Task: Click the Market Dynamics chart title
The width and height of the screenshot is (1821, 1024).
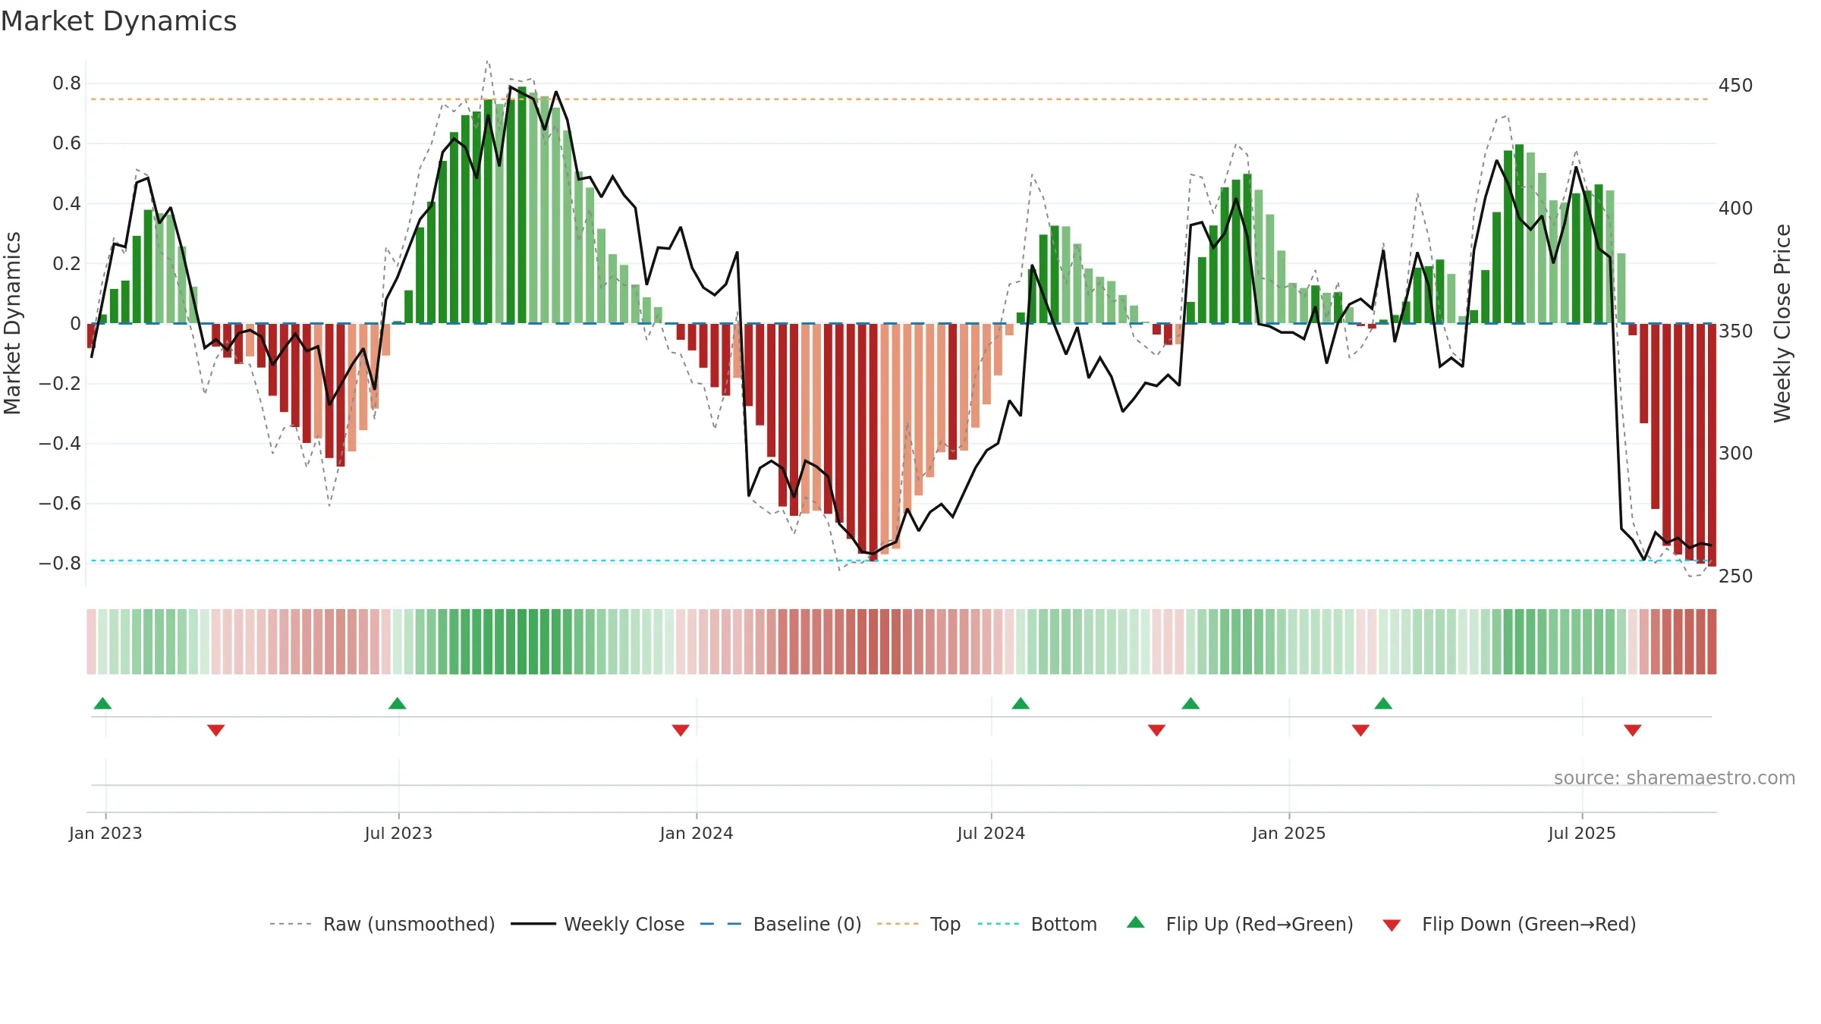Action: click(118, 21)
